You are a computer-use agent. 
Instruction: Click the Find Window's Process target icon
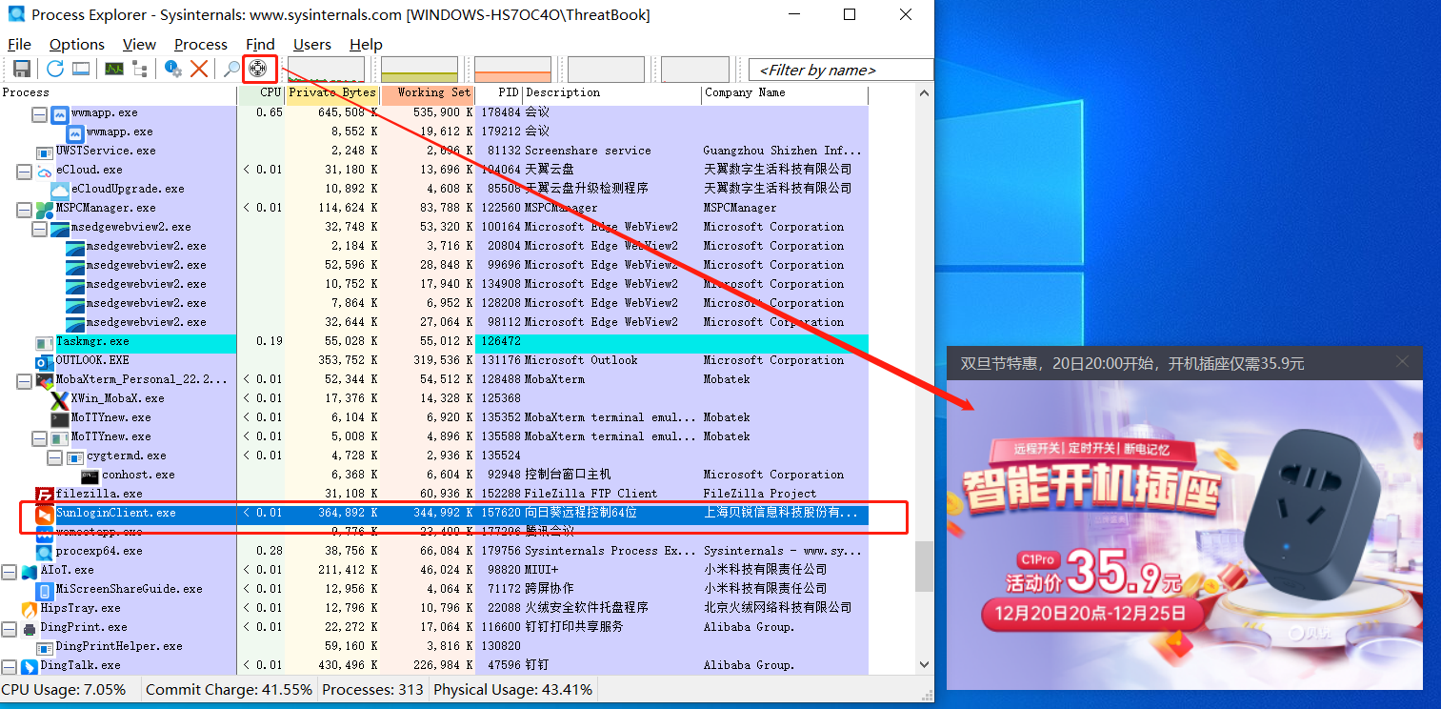(x=257, y=69)
